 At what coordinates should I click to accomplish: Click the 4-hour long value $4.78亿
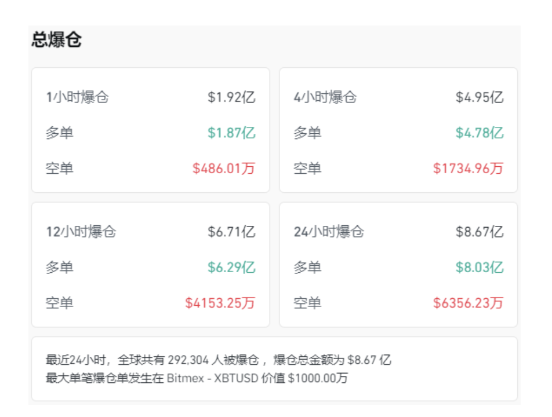click(479, 133)
